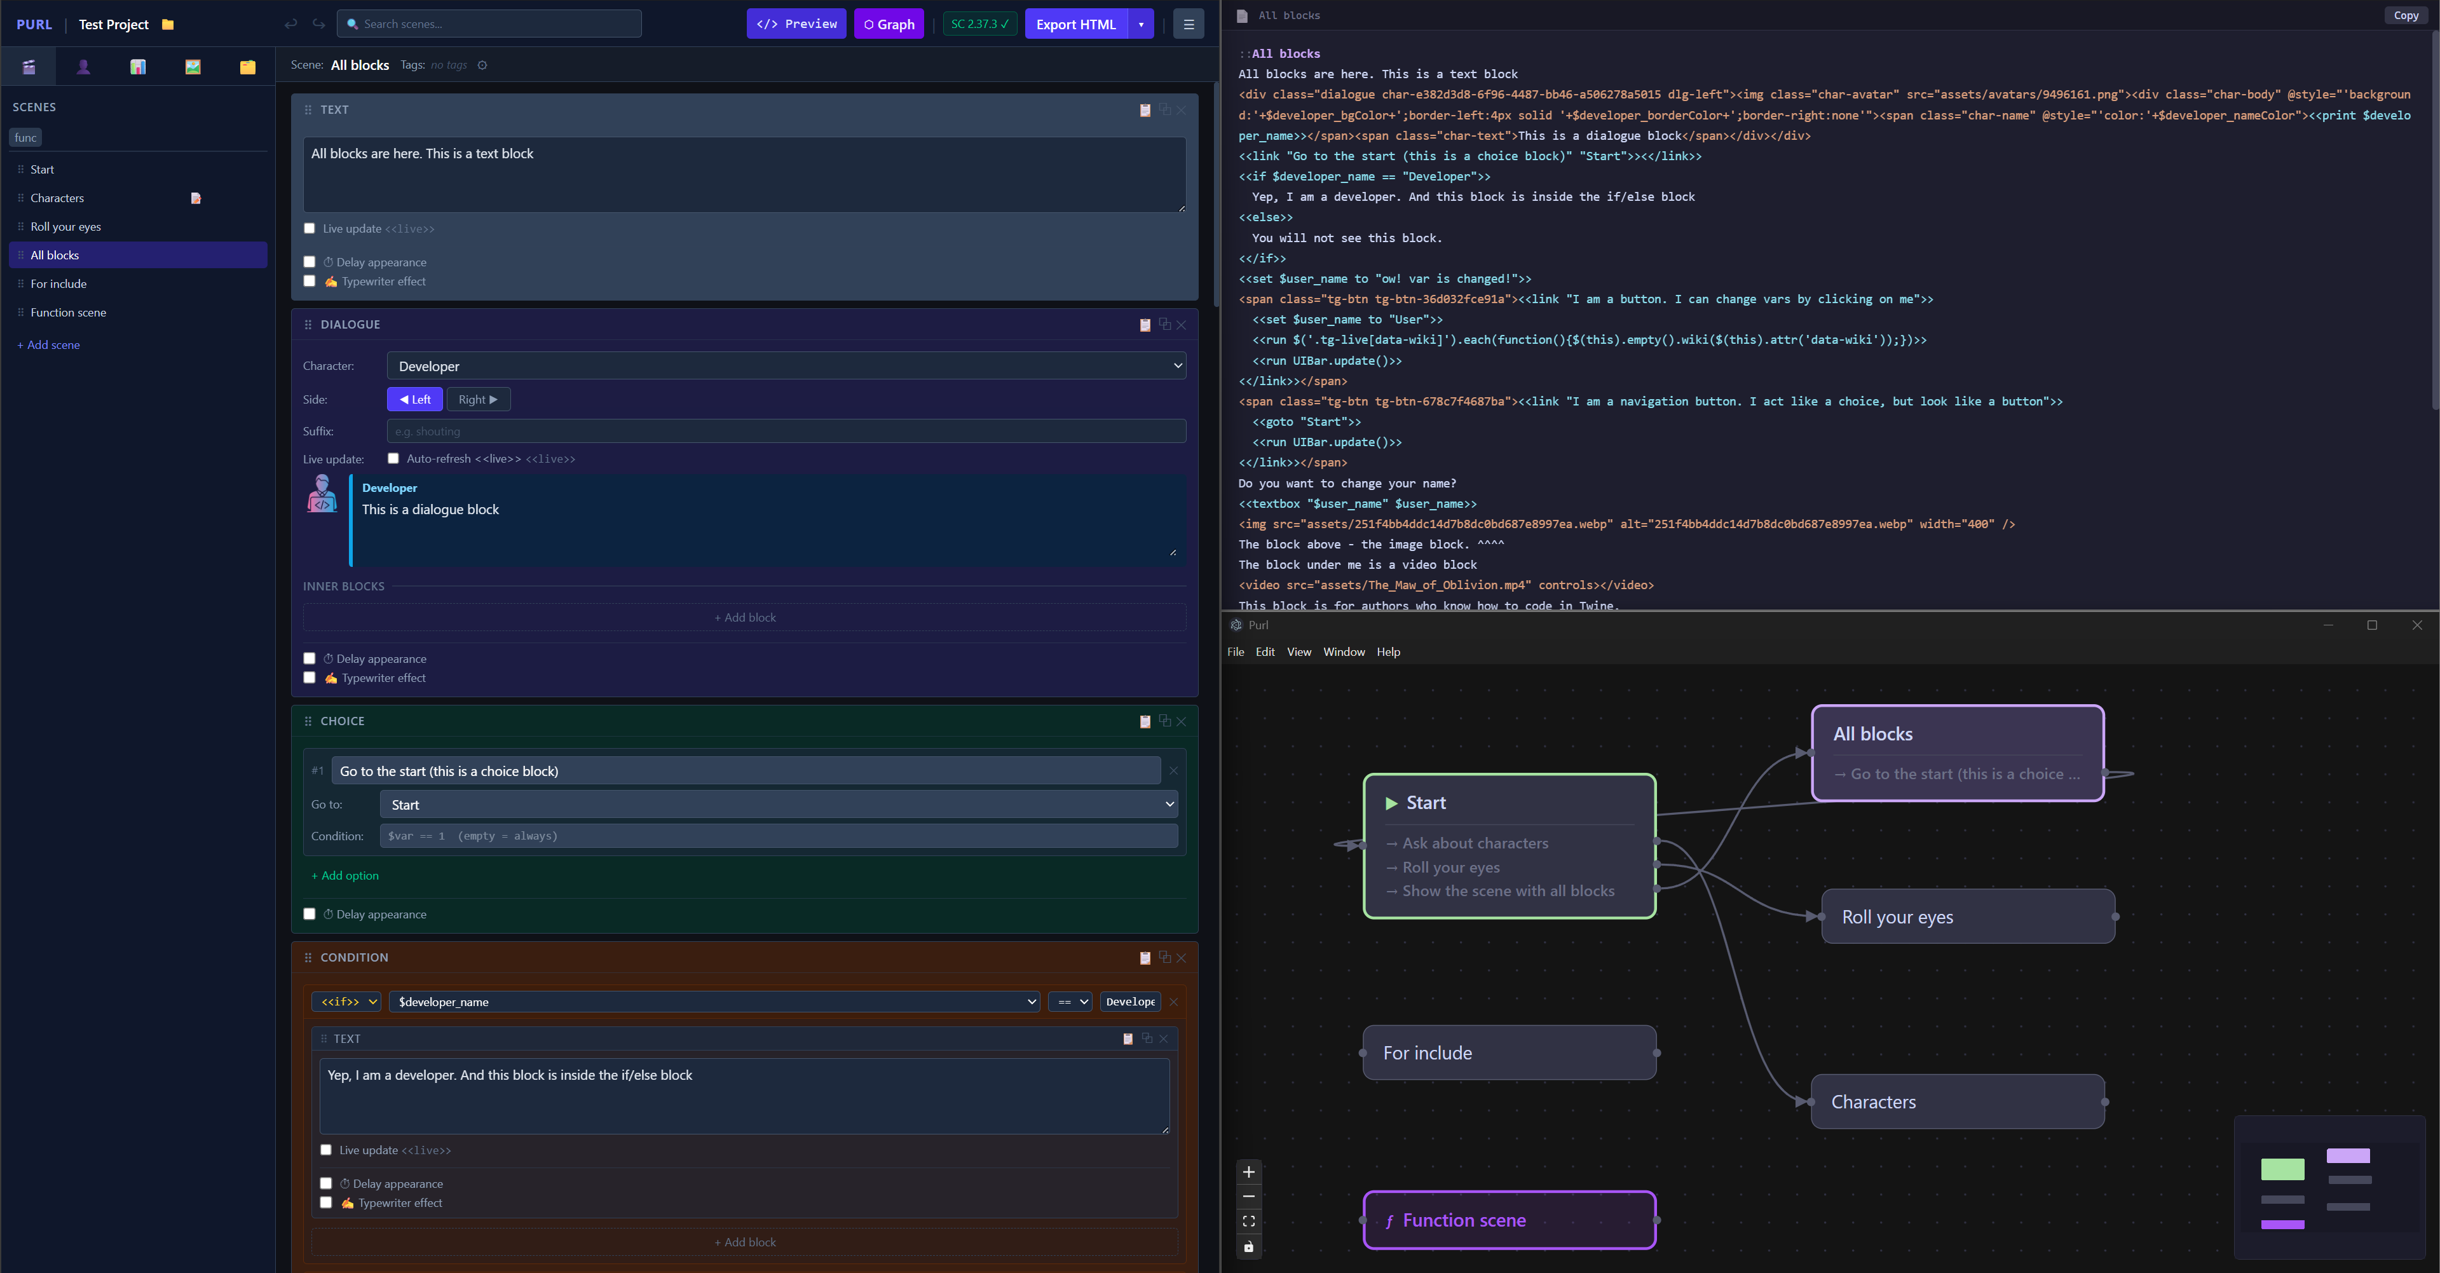Open the variables chart icon tab
2440x1273 pixels.
(x=139, y=66)
